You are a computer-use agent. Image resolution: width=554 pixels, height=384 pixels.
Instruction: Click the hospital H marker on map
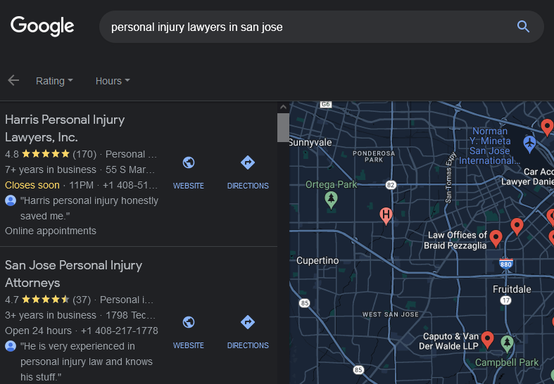(386, 216)
